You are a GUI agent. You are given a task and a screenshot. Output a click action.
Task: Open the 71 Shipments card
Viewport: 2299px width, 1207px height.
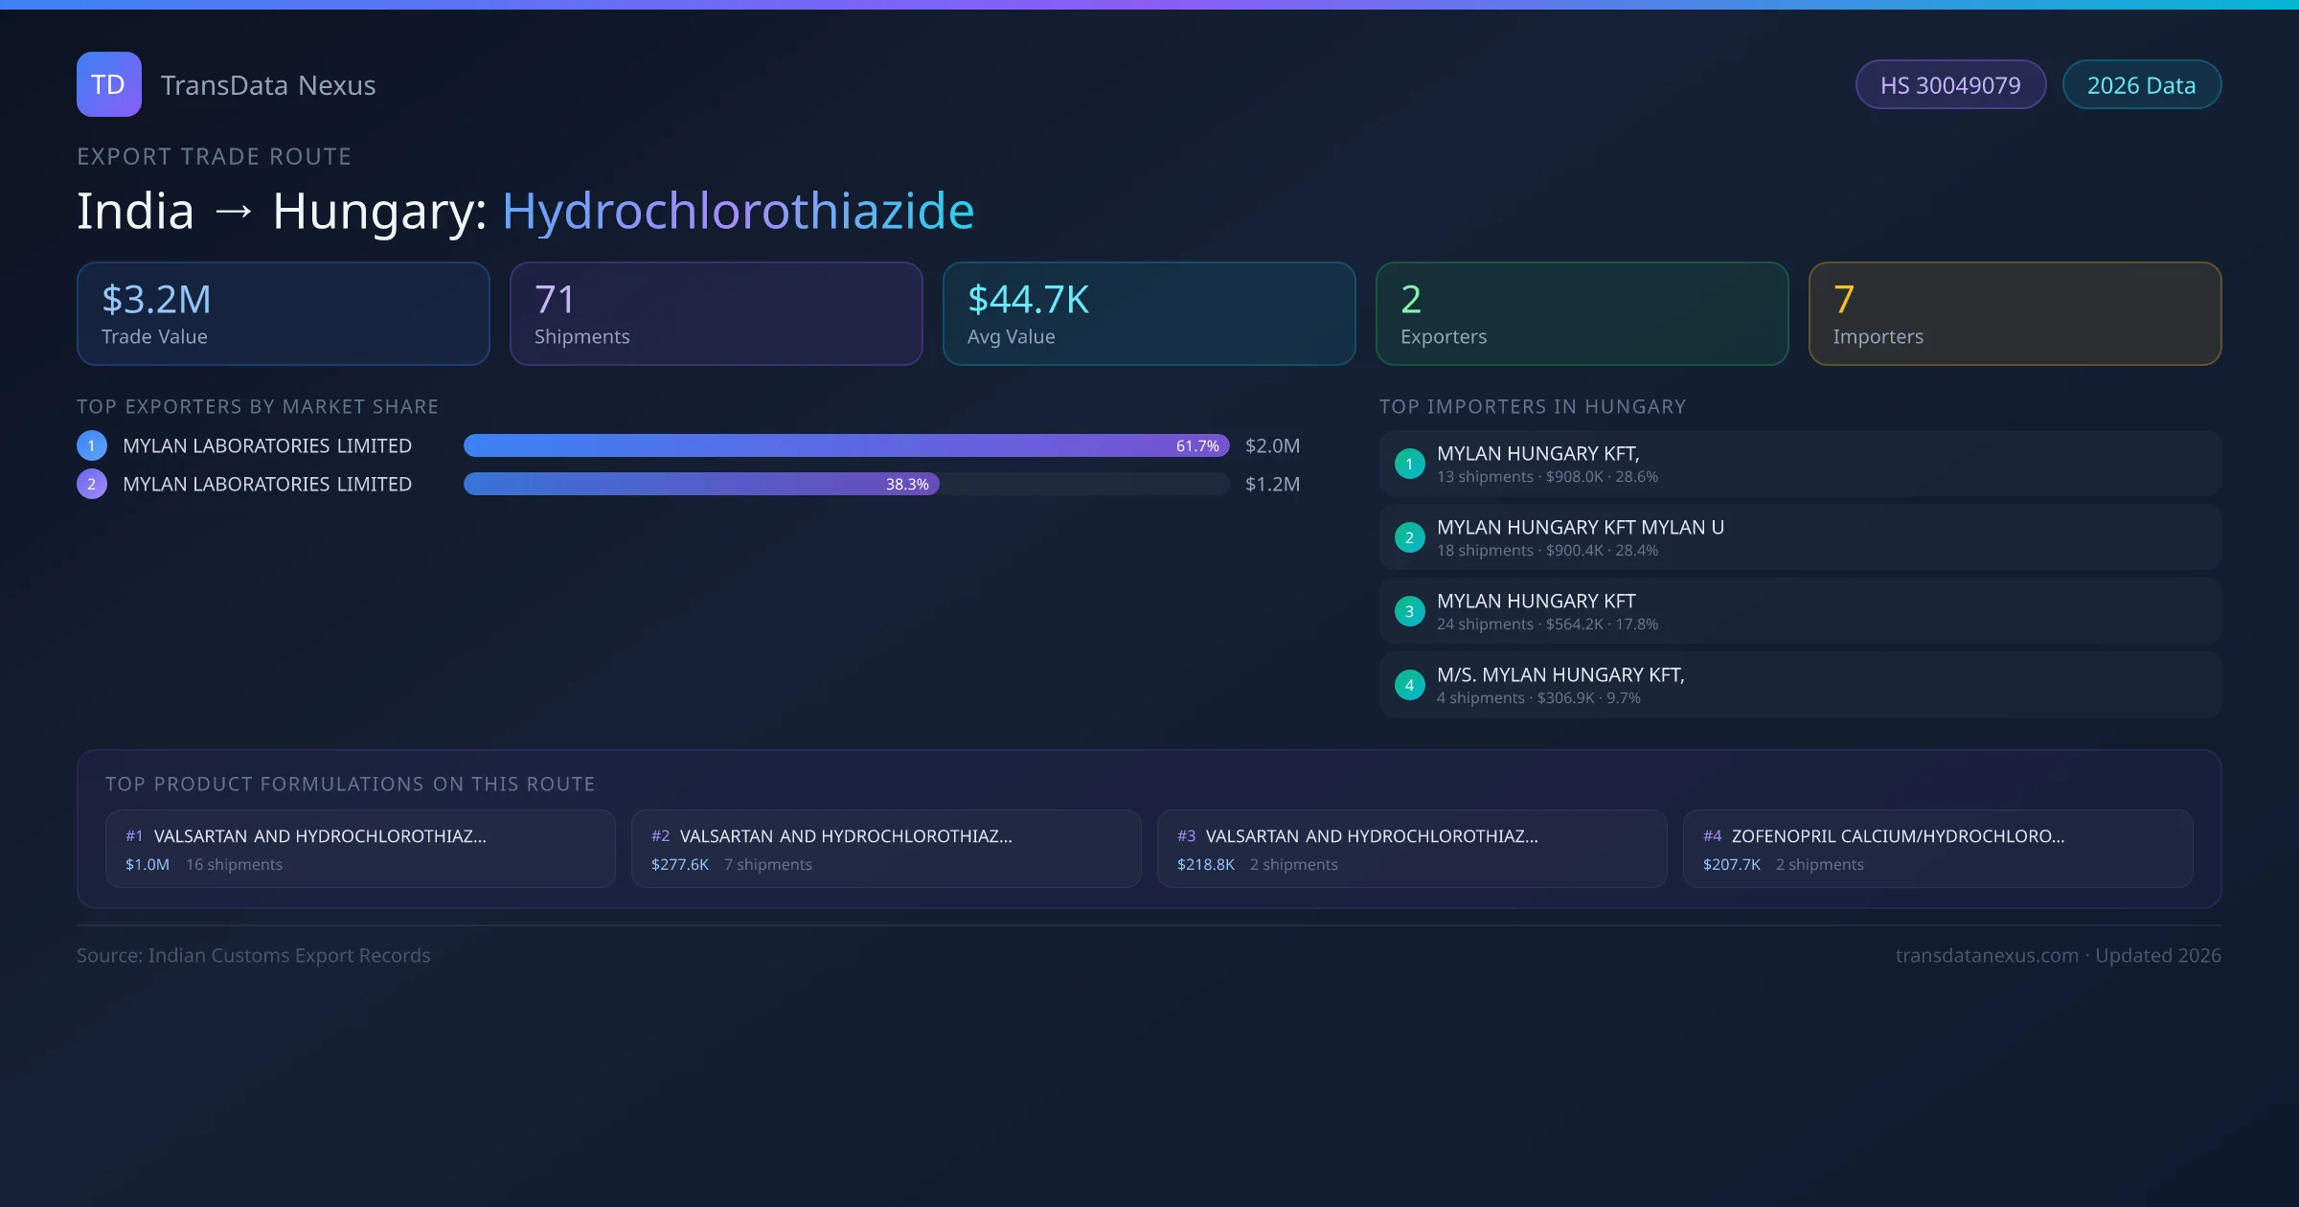coord(716,313)
